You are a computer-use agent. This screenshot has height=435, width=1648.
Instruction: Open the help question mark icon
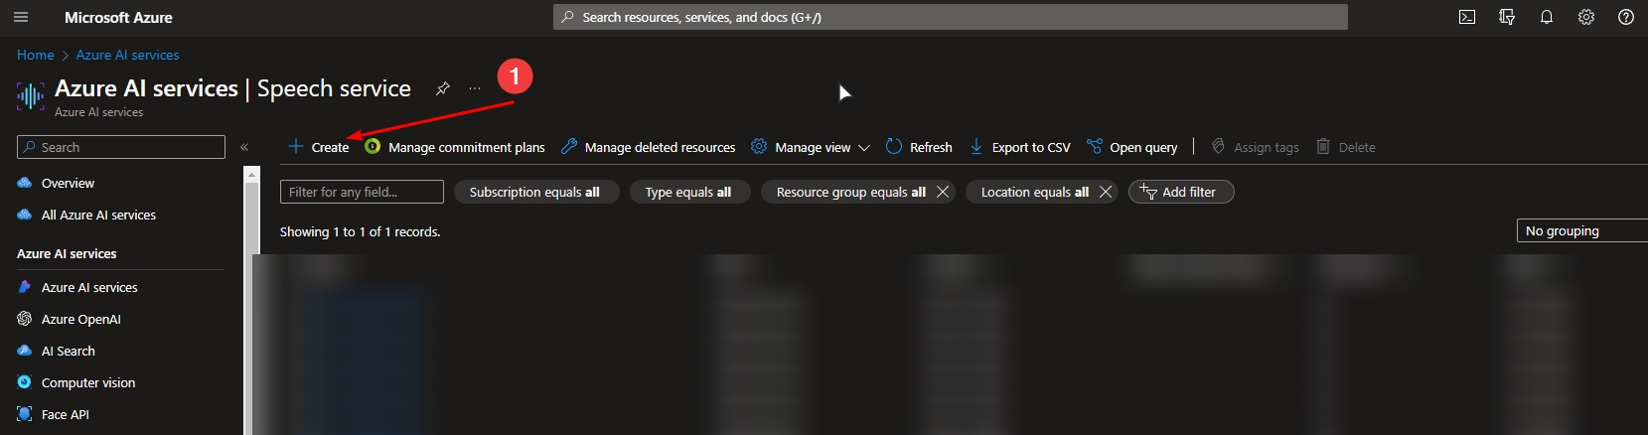coord(1625,17)
